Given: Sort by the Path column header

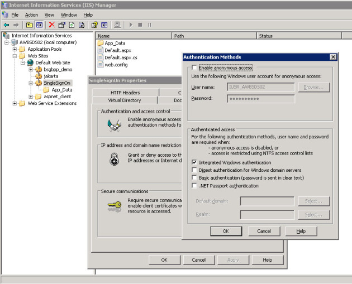Looking at the screenshot, I should 214,36.
